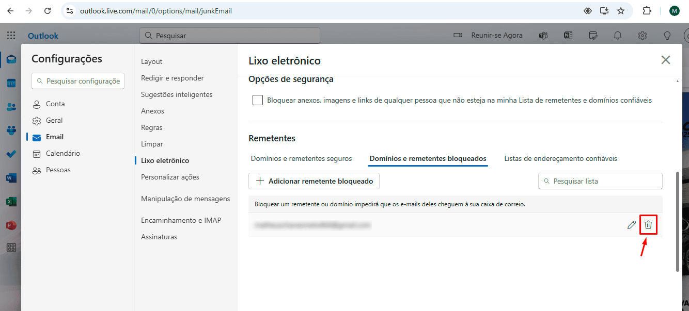This screenshot has width=689, height=311.
Task: Close the Configurações dialog
Action: pyautogui.click(x=666, y=60)
